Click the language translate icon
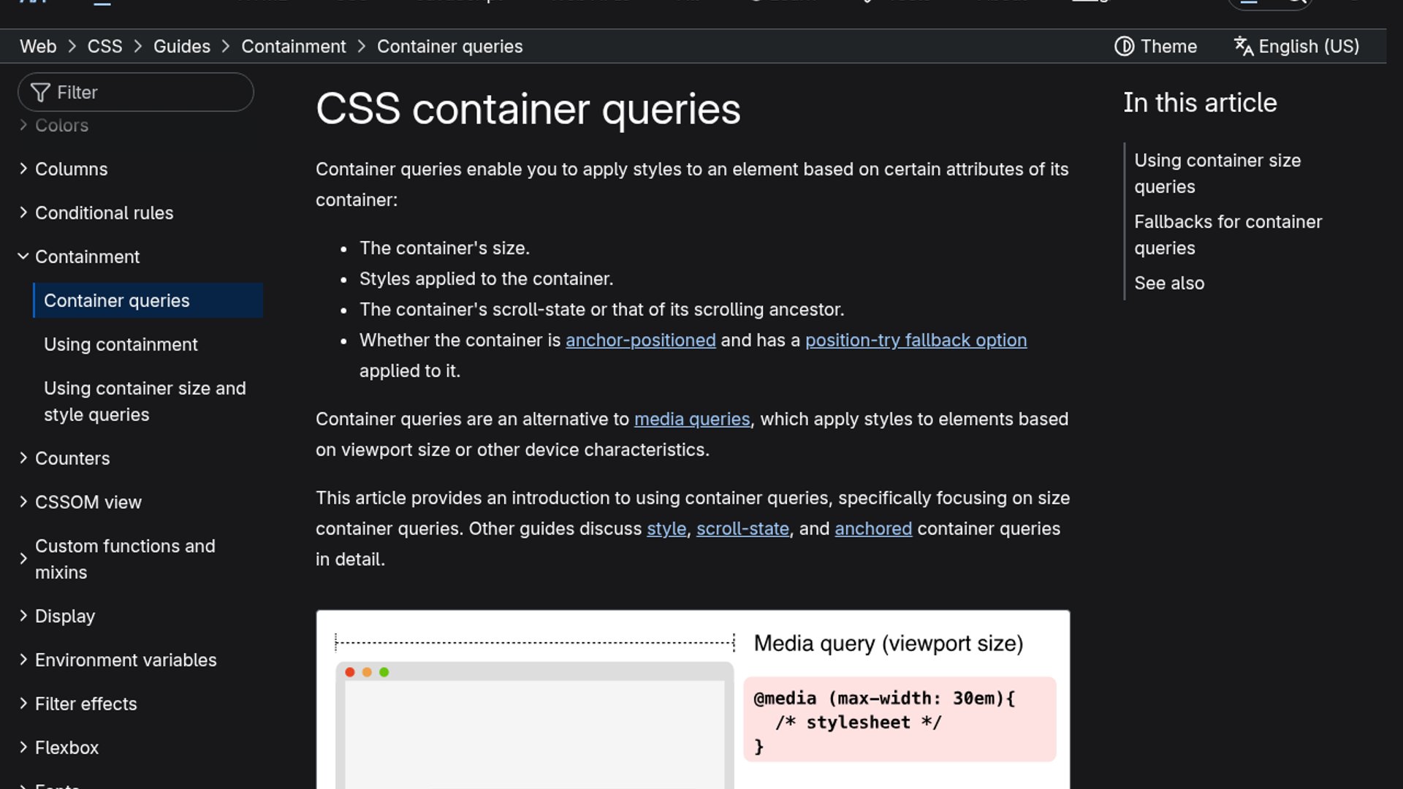Screen dimensions: 1403x789 click(x=1244, y=47)
